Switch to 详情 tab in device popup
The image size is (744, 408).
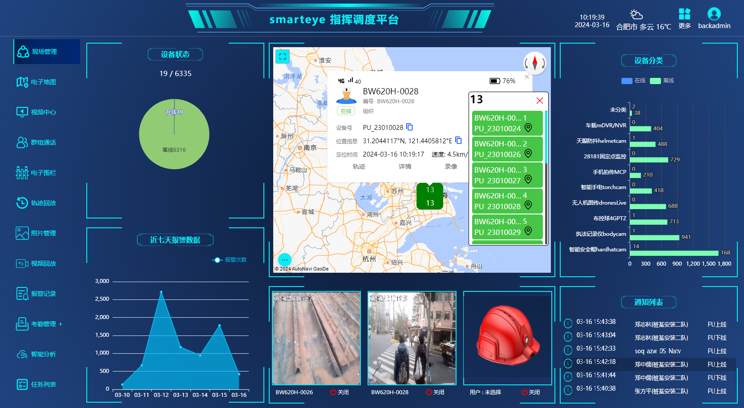click(x=405, y=166)
